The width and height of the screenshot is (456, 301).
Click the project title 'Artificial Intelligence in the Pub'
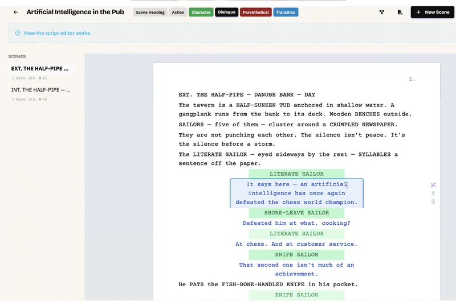(x=75, y=12)
